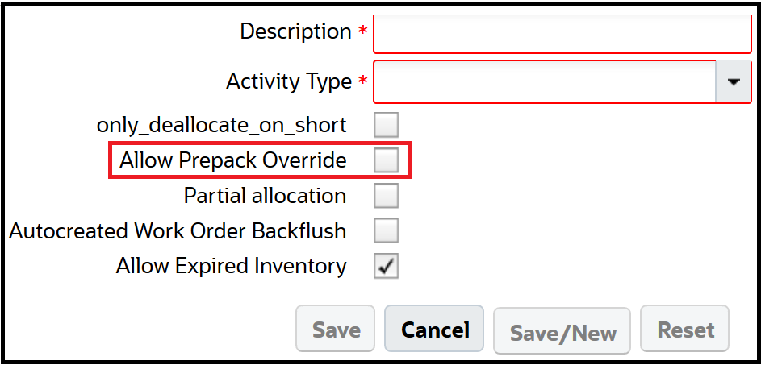Click the Partial allocation label text
Image resolution: width=761 pixels, height=365 pixels.
coord(265,196)
